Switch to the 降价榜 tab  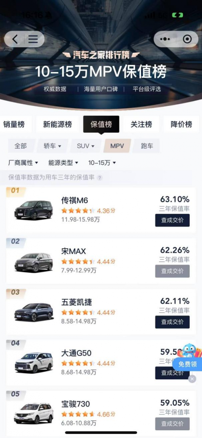[181, 124]
